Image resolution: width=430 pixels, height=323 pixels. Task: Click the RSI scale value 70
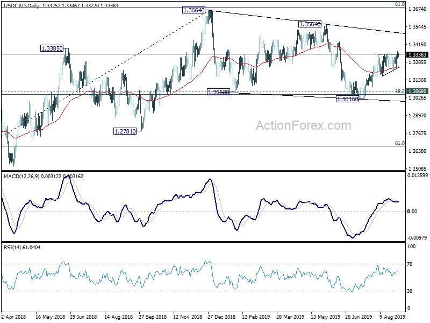click(x=410, y=264)
